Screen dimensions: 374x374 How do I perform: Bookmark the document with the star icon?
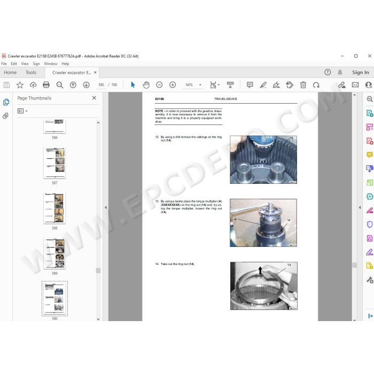click(x=20, y=85)
